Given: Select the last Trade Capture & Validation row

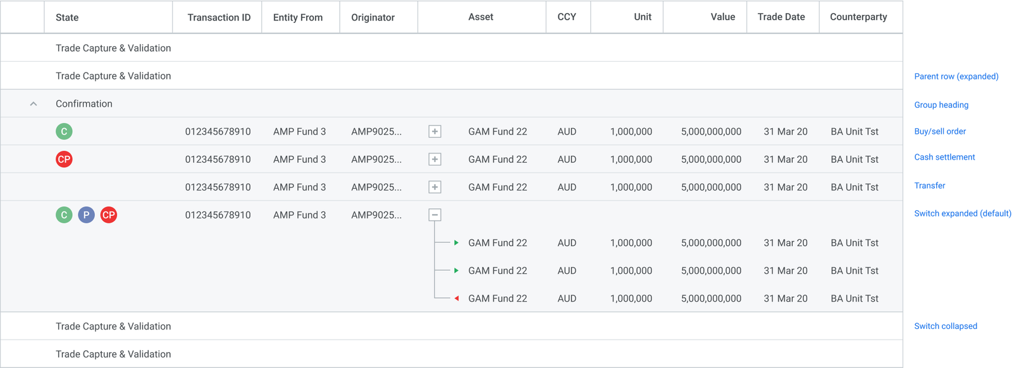Looking at the screenshot, I should point(452,354).
